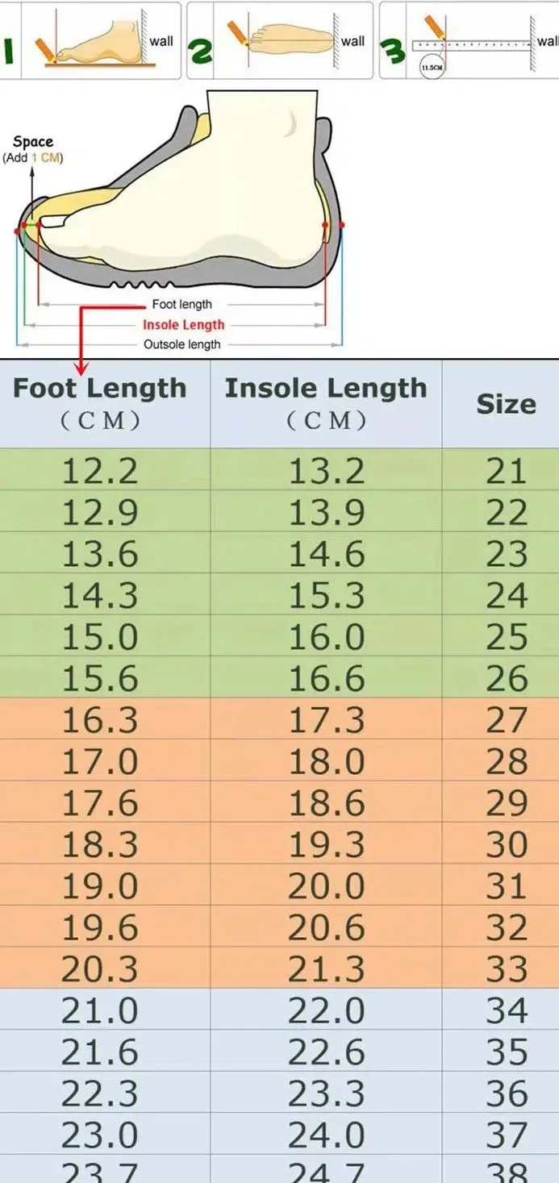Select the Foot Length column header
The width and height of the screenshot is (559, 1183).
point(100,402)
